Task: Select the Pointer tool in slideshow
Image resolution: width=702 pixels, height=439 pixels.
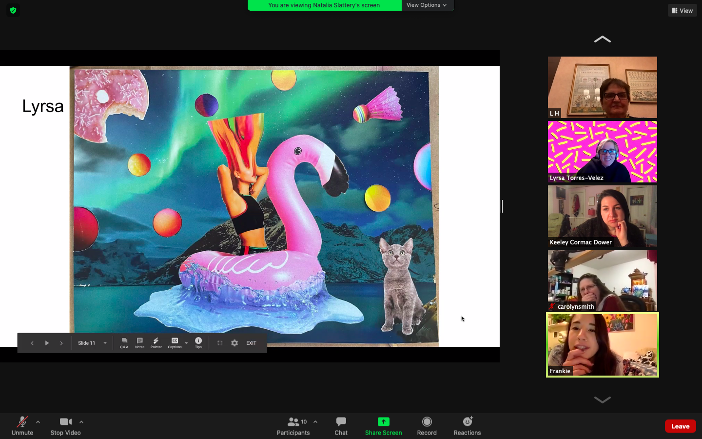Action: [156, 343]
